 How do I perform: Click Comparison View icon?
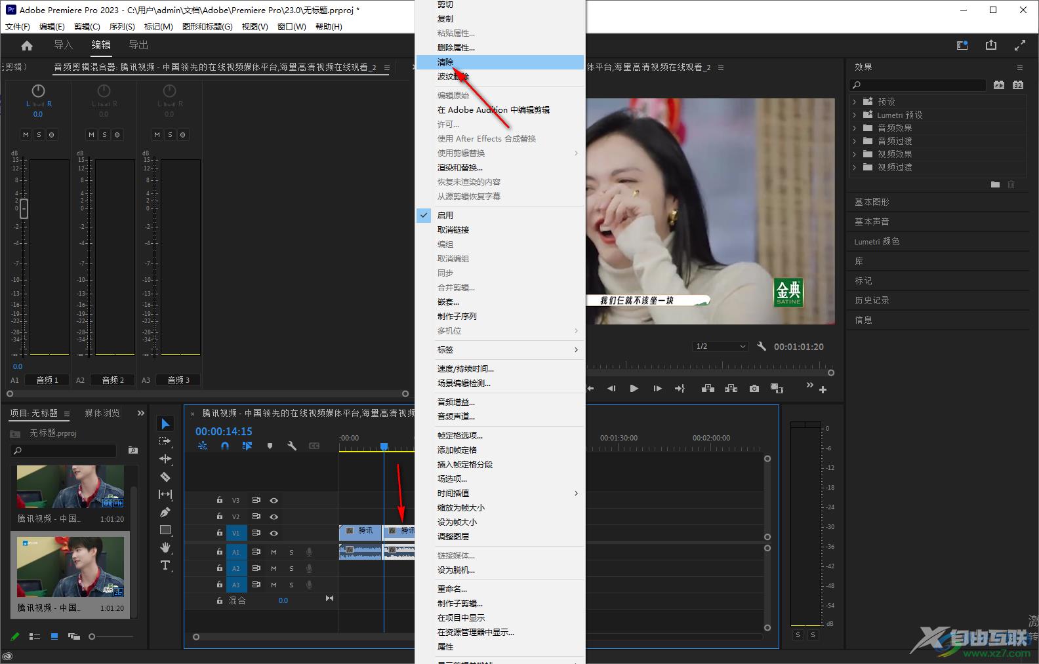click(x=777, y=389)
